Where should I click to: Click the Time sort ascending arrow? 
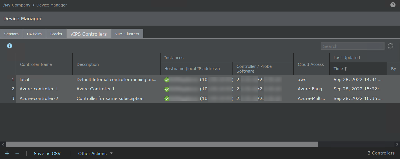pos(346,69)
